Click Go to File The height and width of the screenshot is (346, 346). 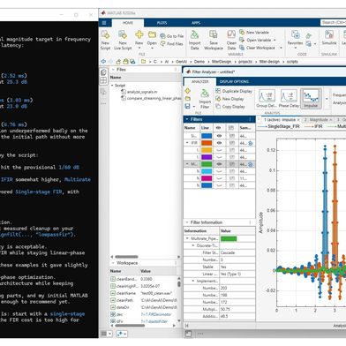click(x=172, y=36)
